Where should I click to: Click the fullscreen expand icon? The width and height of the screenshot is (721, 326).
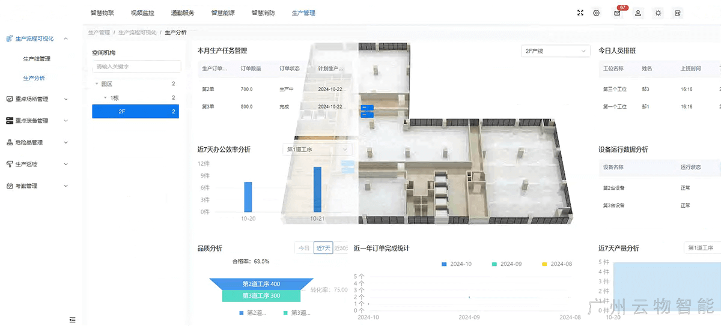(580, 13)
